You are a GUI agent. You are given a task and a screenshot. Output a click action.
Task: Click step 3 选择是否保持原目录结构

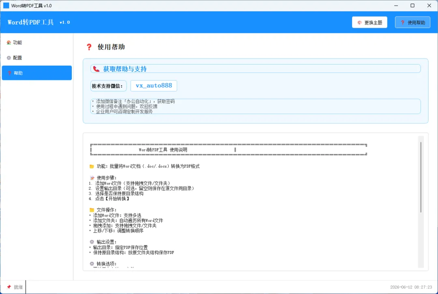pyautogui.click(x=119, y=193)
